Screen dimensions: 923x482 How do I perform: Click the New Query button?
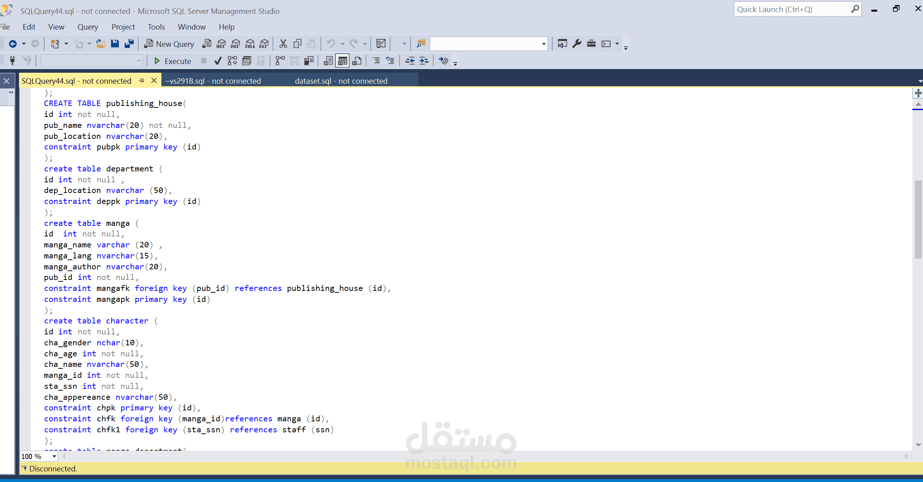pos(169,44)
